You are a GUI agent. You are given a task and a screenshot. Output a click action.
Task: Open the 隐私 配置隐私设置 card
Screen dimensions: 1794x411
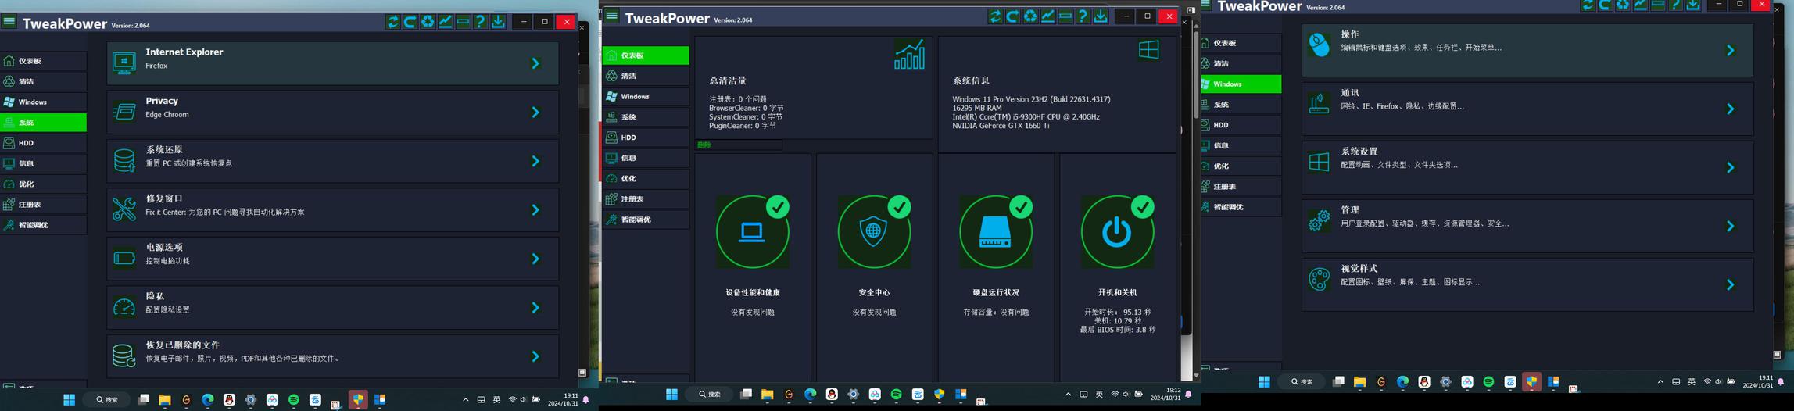click(x=333, y=307)
